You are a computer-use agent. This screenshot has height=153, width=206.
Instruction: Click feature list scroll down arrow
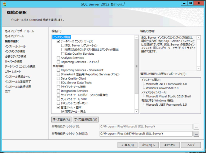(x=137, y=111)
